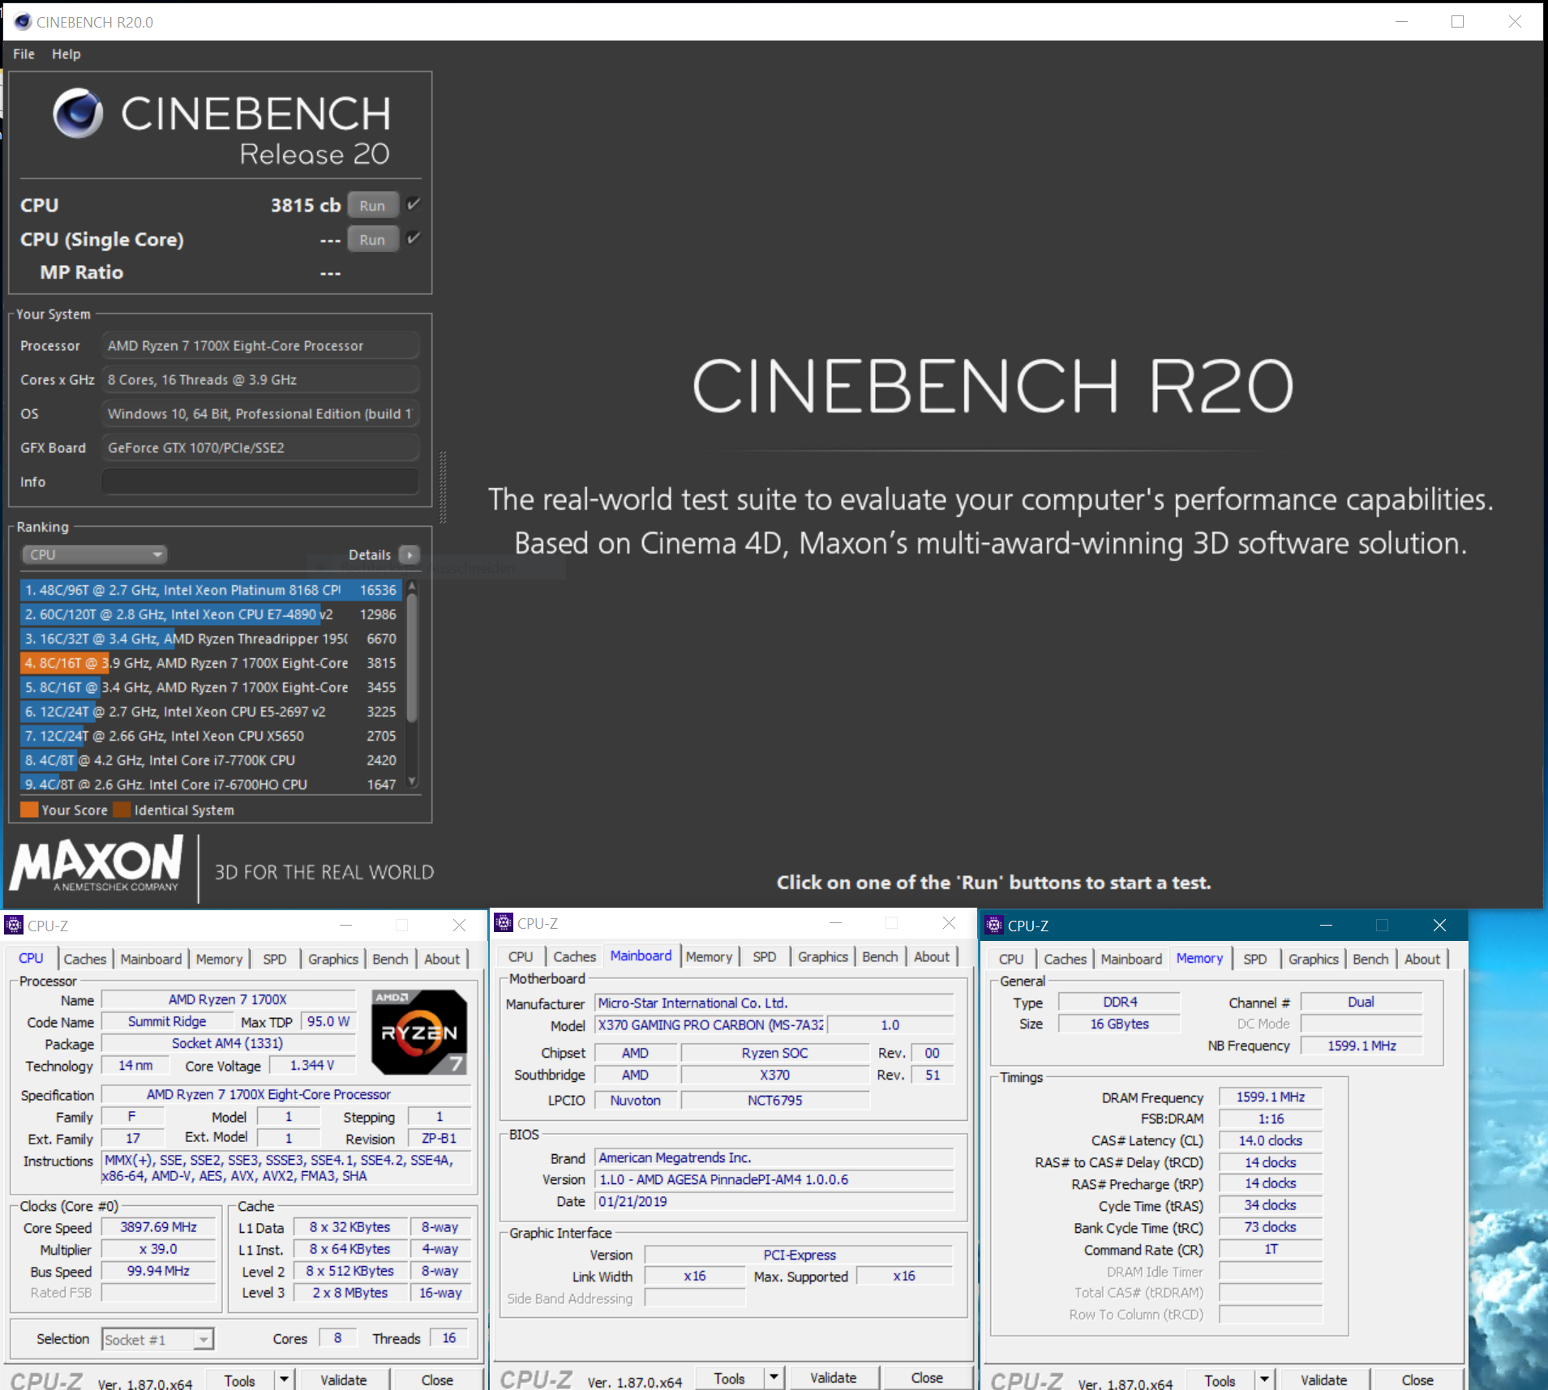Click Tools button in right CPU-Z window
Viewport: 1548px width, 1390px height.
click(x=1220, y=1379)
